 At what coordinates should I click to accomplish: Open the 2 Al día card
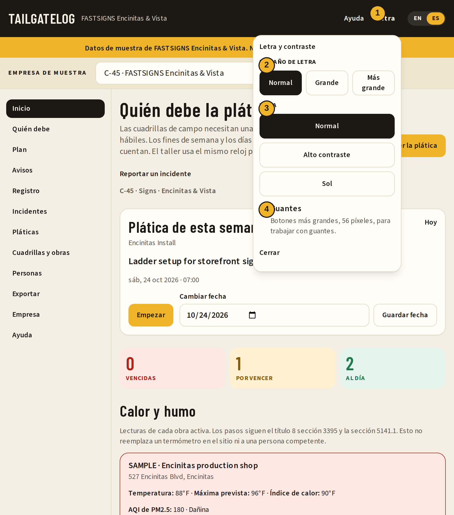[x=393, y=368]
